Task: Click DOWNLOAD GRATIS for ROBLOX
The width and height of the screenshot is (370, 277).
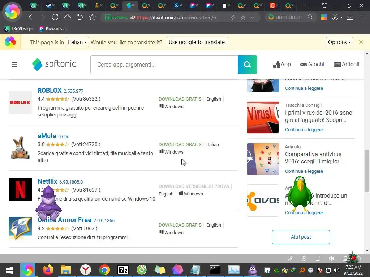Action: click(x=180, y=99)
